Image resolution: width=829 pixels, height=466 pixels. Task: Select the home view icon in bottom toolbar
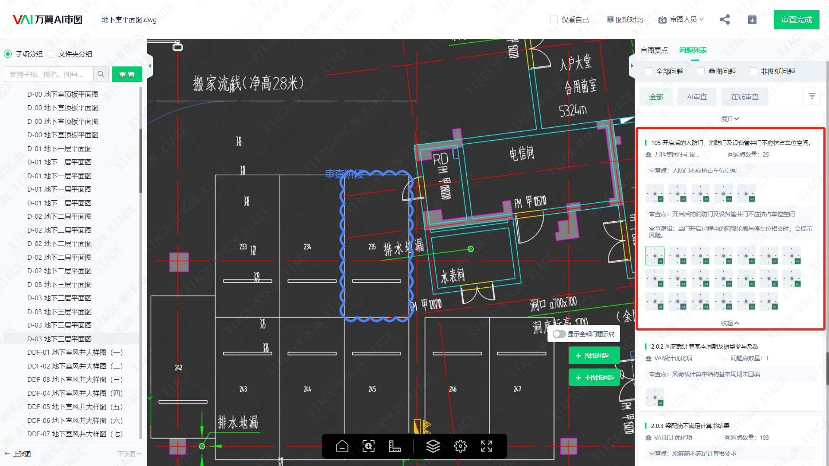click(x=342, y=446)
